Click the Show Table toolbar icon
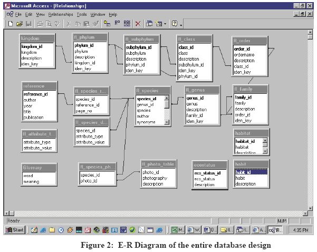The height and width of the screenshot is (252, 317). coord(107,24)
